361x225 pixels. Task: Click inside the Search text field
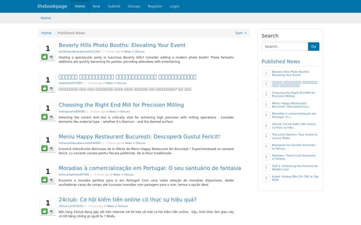[285, 46]
